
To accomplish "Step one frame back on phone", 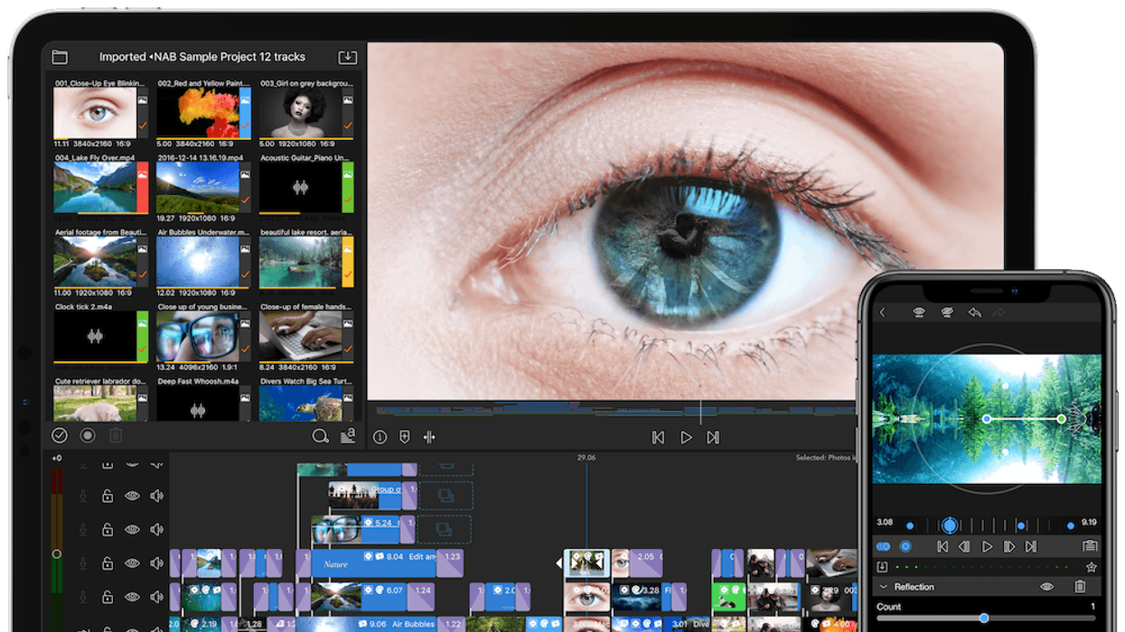I will point(964,546).
